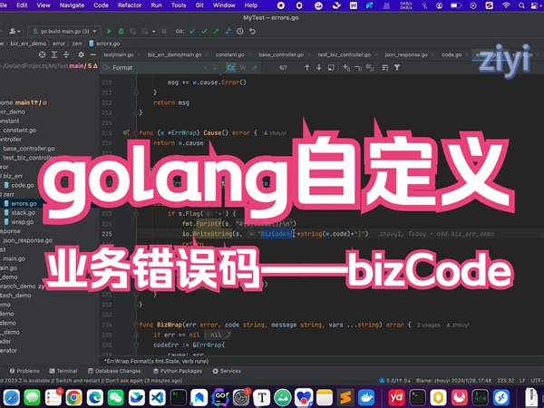Click biz_err_demo in the breadcrumb path
The height and width of the screenshot is (408, 544).
28,44
